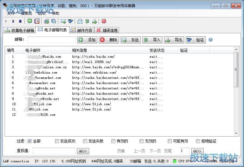244x167 pixels.
Task: Click the 添加 button
Action: tap(87, 40)
